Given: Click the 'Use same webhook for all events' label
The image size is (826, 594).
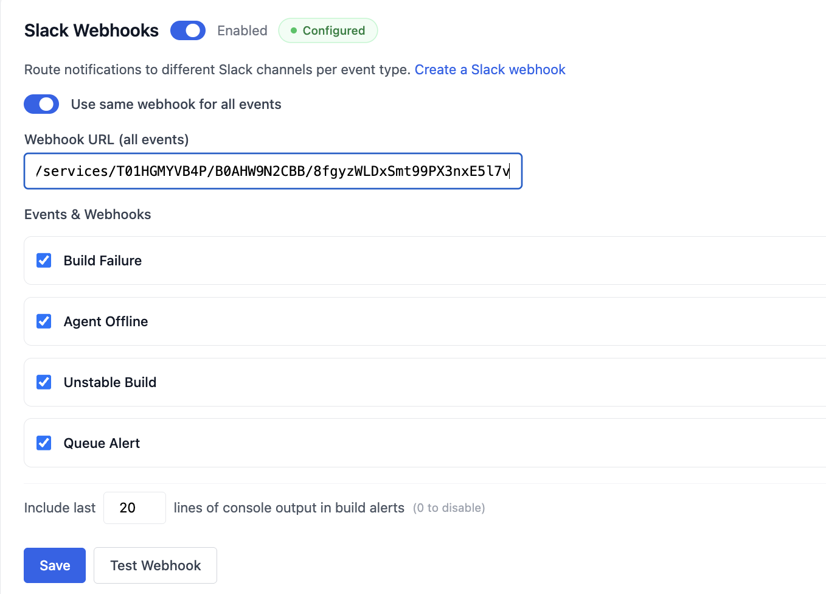Looking at the screenshot, I should 176,104.
